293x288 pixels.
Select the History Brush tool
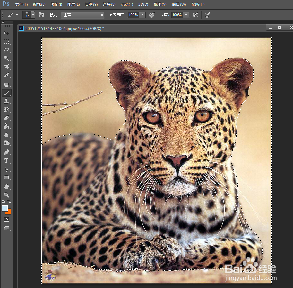click(x=6, y=110)
